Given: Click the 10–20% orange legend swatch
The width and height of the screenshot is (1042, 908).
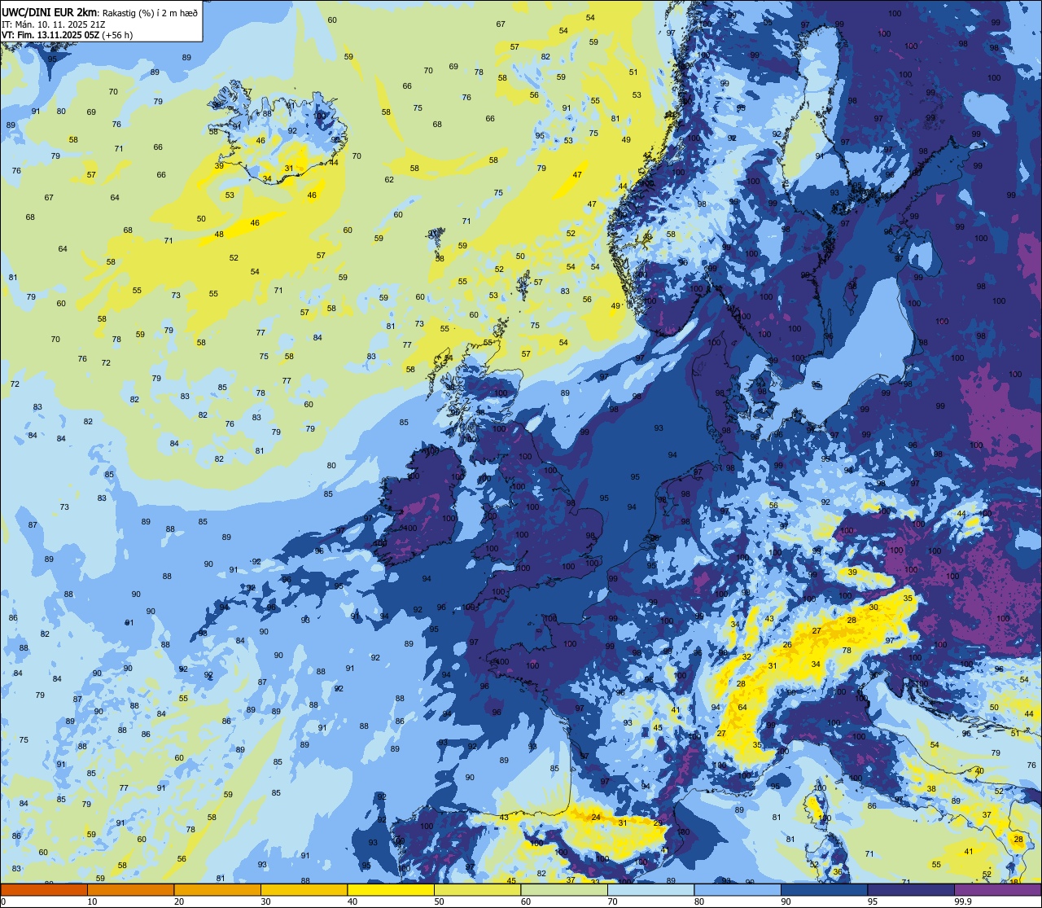Looking at the screenshot, I should click(x=130, y=889).
